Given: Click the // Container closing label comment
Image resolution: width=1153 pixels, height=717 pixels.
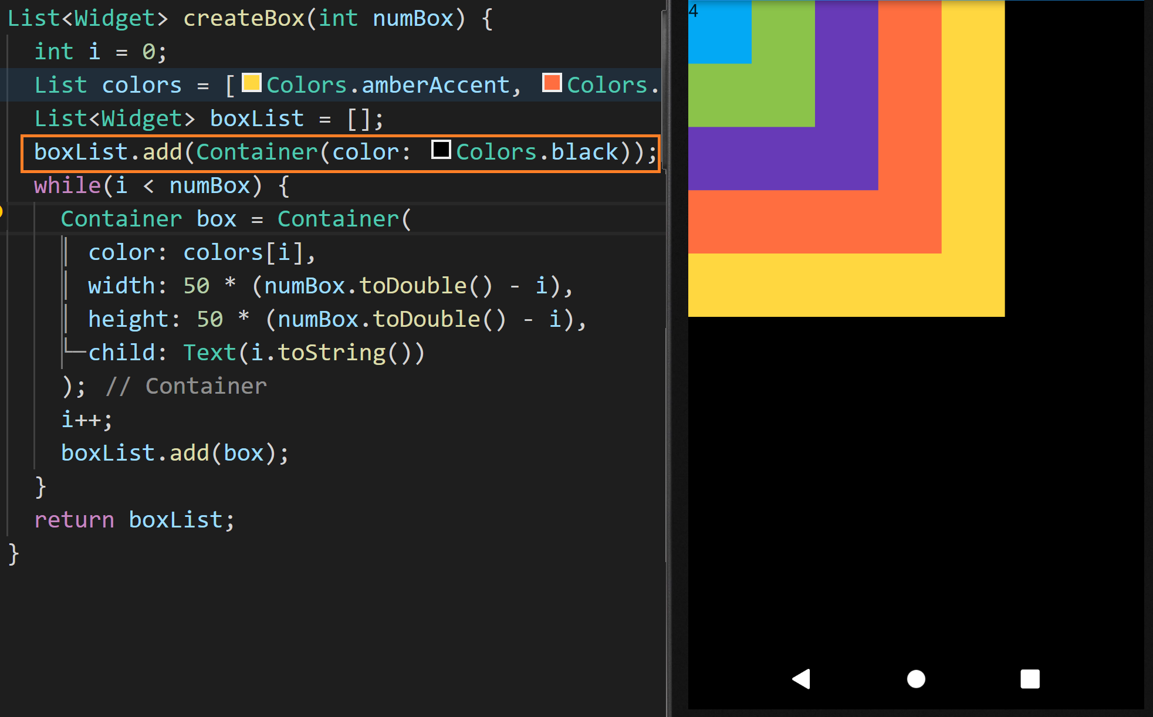Looking at the screenshot, I should [x=186, y=386].
